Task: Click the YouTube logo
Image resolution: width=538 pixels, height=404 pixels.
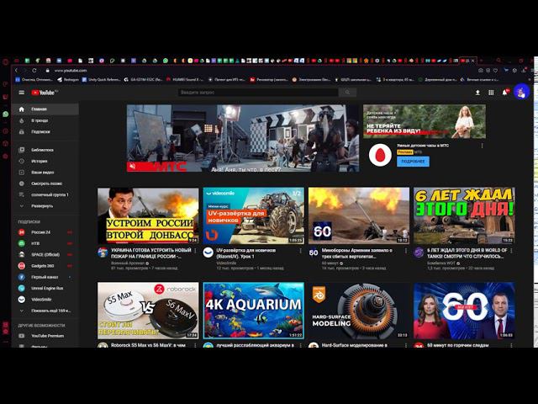Action: pyautogui.click(x=45, y=93)
